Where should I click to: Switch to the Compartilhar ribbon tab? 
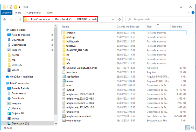34,12
